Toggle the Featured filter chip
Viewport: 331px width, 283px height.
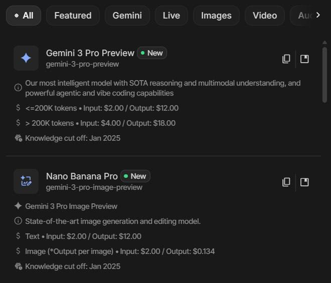pos(73,16)
